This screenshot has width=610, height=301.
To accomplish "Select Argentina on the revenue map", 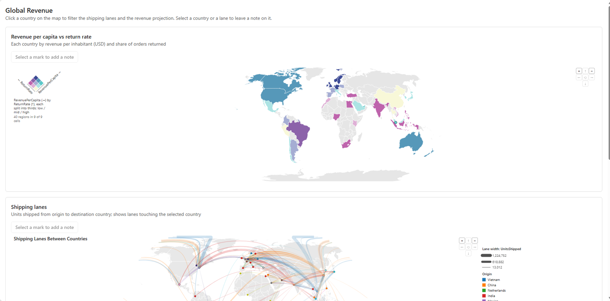I will pyautogui.click(x=294, y=150).
